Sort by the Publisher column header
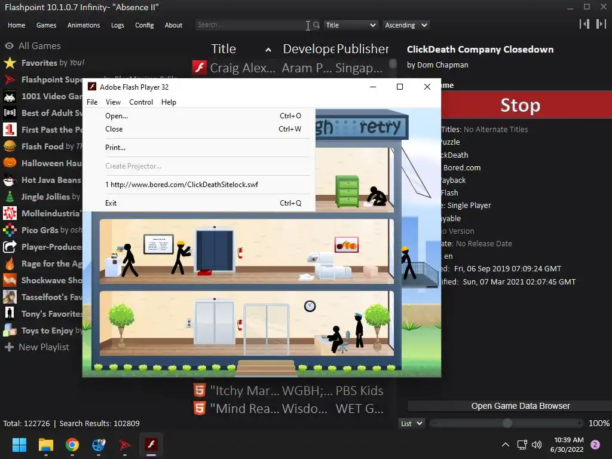The width and height of the screenshot is (612, 459). click(x=362, y=49)
